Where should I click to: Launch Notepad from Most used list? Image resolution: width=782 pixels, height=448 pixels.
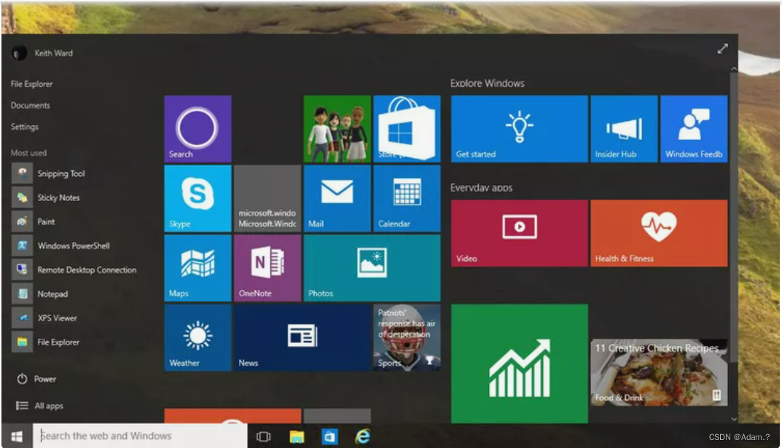tap(40, 294)
